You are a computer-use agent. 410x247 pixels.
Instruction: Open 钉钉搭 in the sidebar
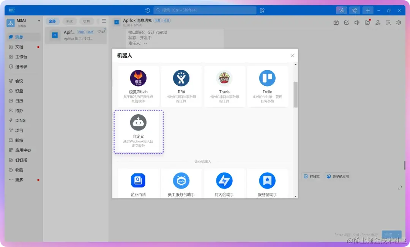(24, 160)
